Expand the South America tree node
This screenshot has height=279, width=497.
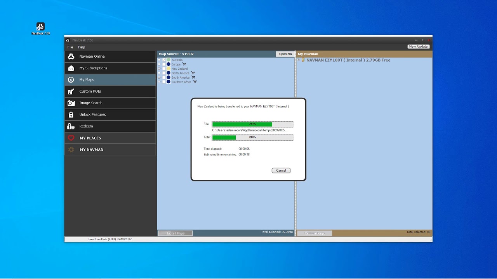point(159,77)
